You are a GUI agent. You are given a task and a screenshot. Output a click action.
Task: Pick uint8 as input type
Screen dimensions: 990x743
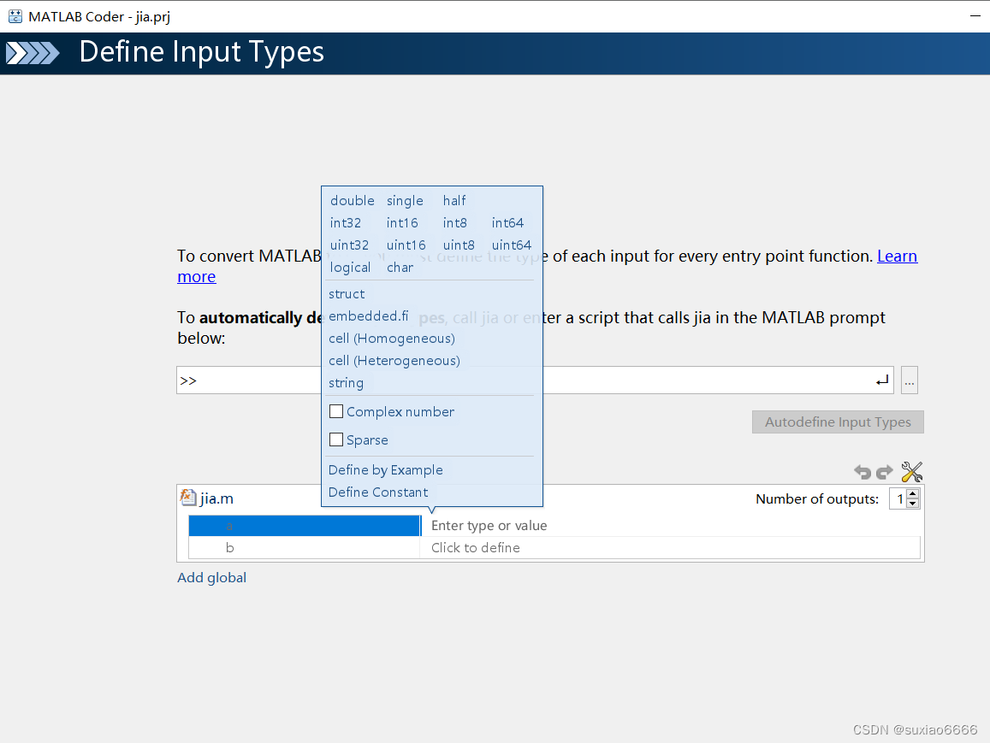point(459,245)
